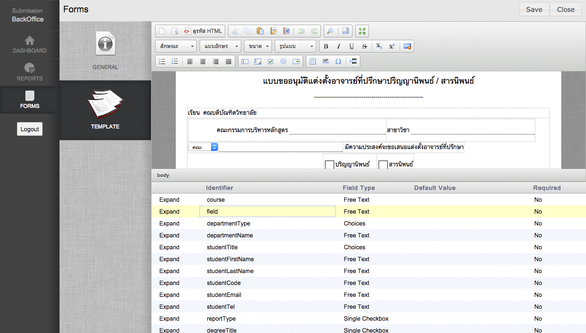Open the ขนาด size dropdown

pyautogui.click(x=258, y=46)
